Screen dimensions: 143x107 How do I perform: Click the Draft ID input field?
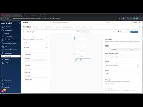click(121, 65)
